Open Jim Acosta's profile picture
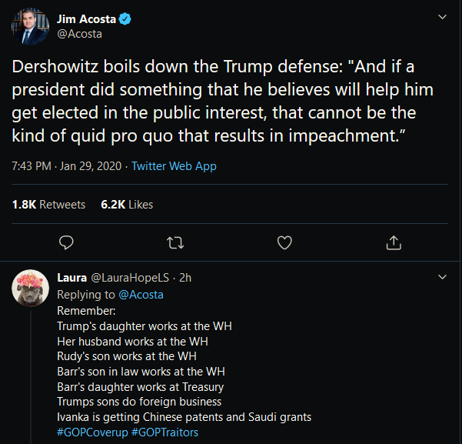This screenshot has height=444, width=462. 31,28
